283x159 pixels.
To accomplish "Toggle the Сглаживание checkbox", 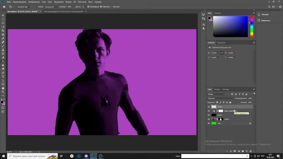I will coord(88,7).
